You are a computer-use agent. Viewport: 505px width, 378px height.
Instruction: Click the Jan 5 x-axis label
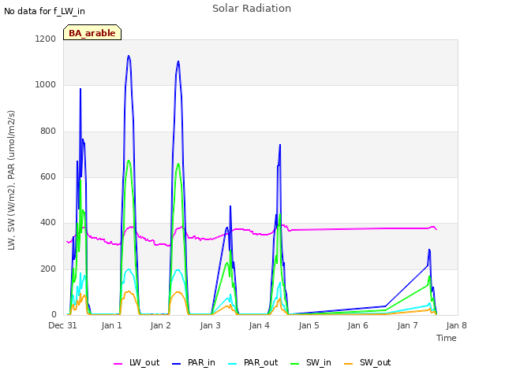309,325
